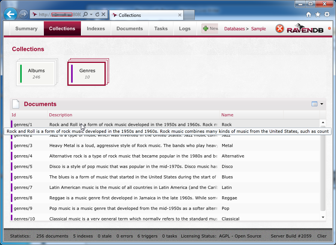
Task: Click 0 stale statistic
Action: tap(105, 236)
